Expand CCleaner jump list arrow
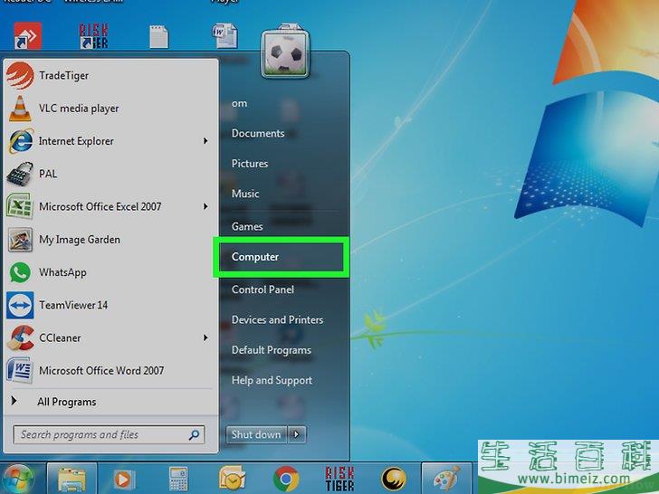 [x=205, y=338]
